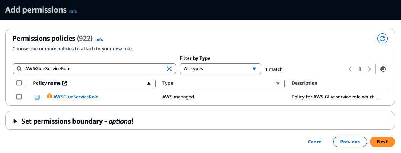Click the orange AWSGlueServiceRole policy icon
This screenshot has width=401, height=153.
[49, 97]
